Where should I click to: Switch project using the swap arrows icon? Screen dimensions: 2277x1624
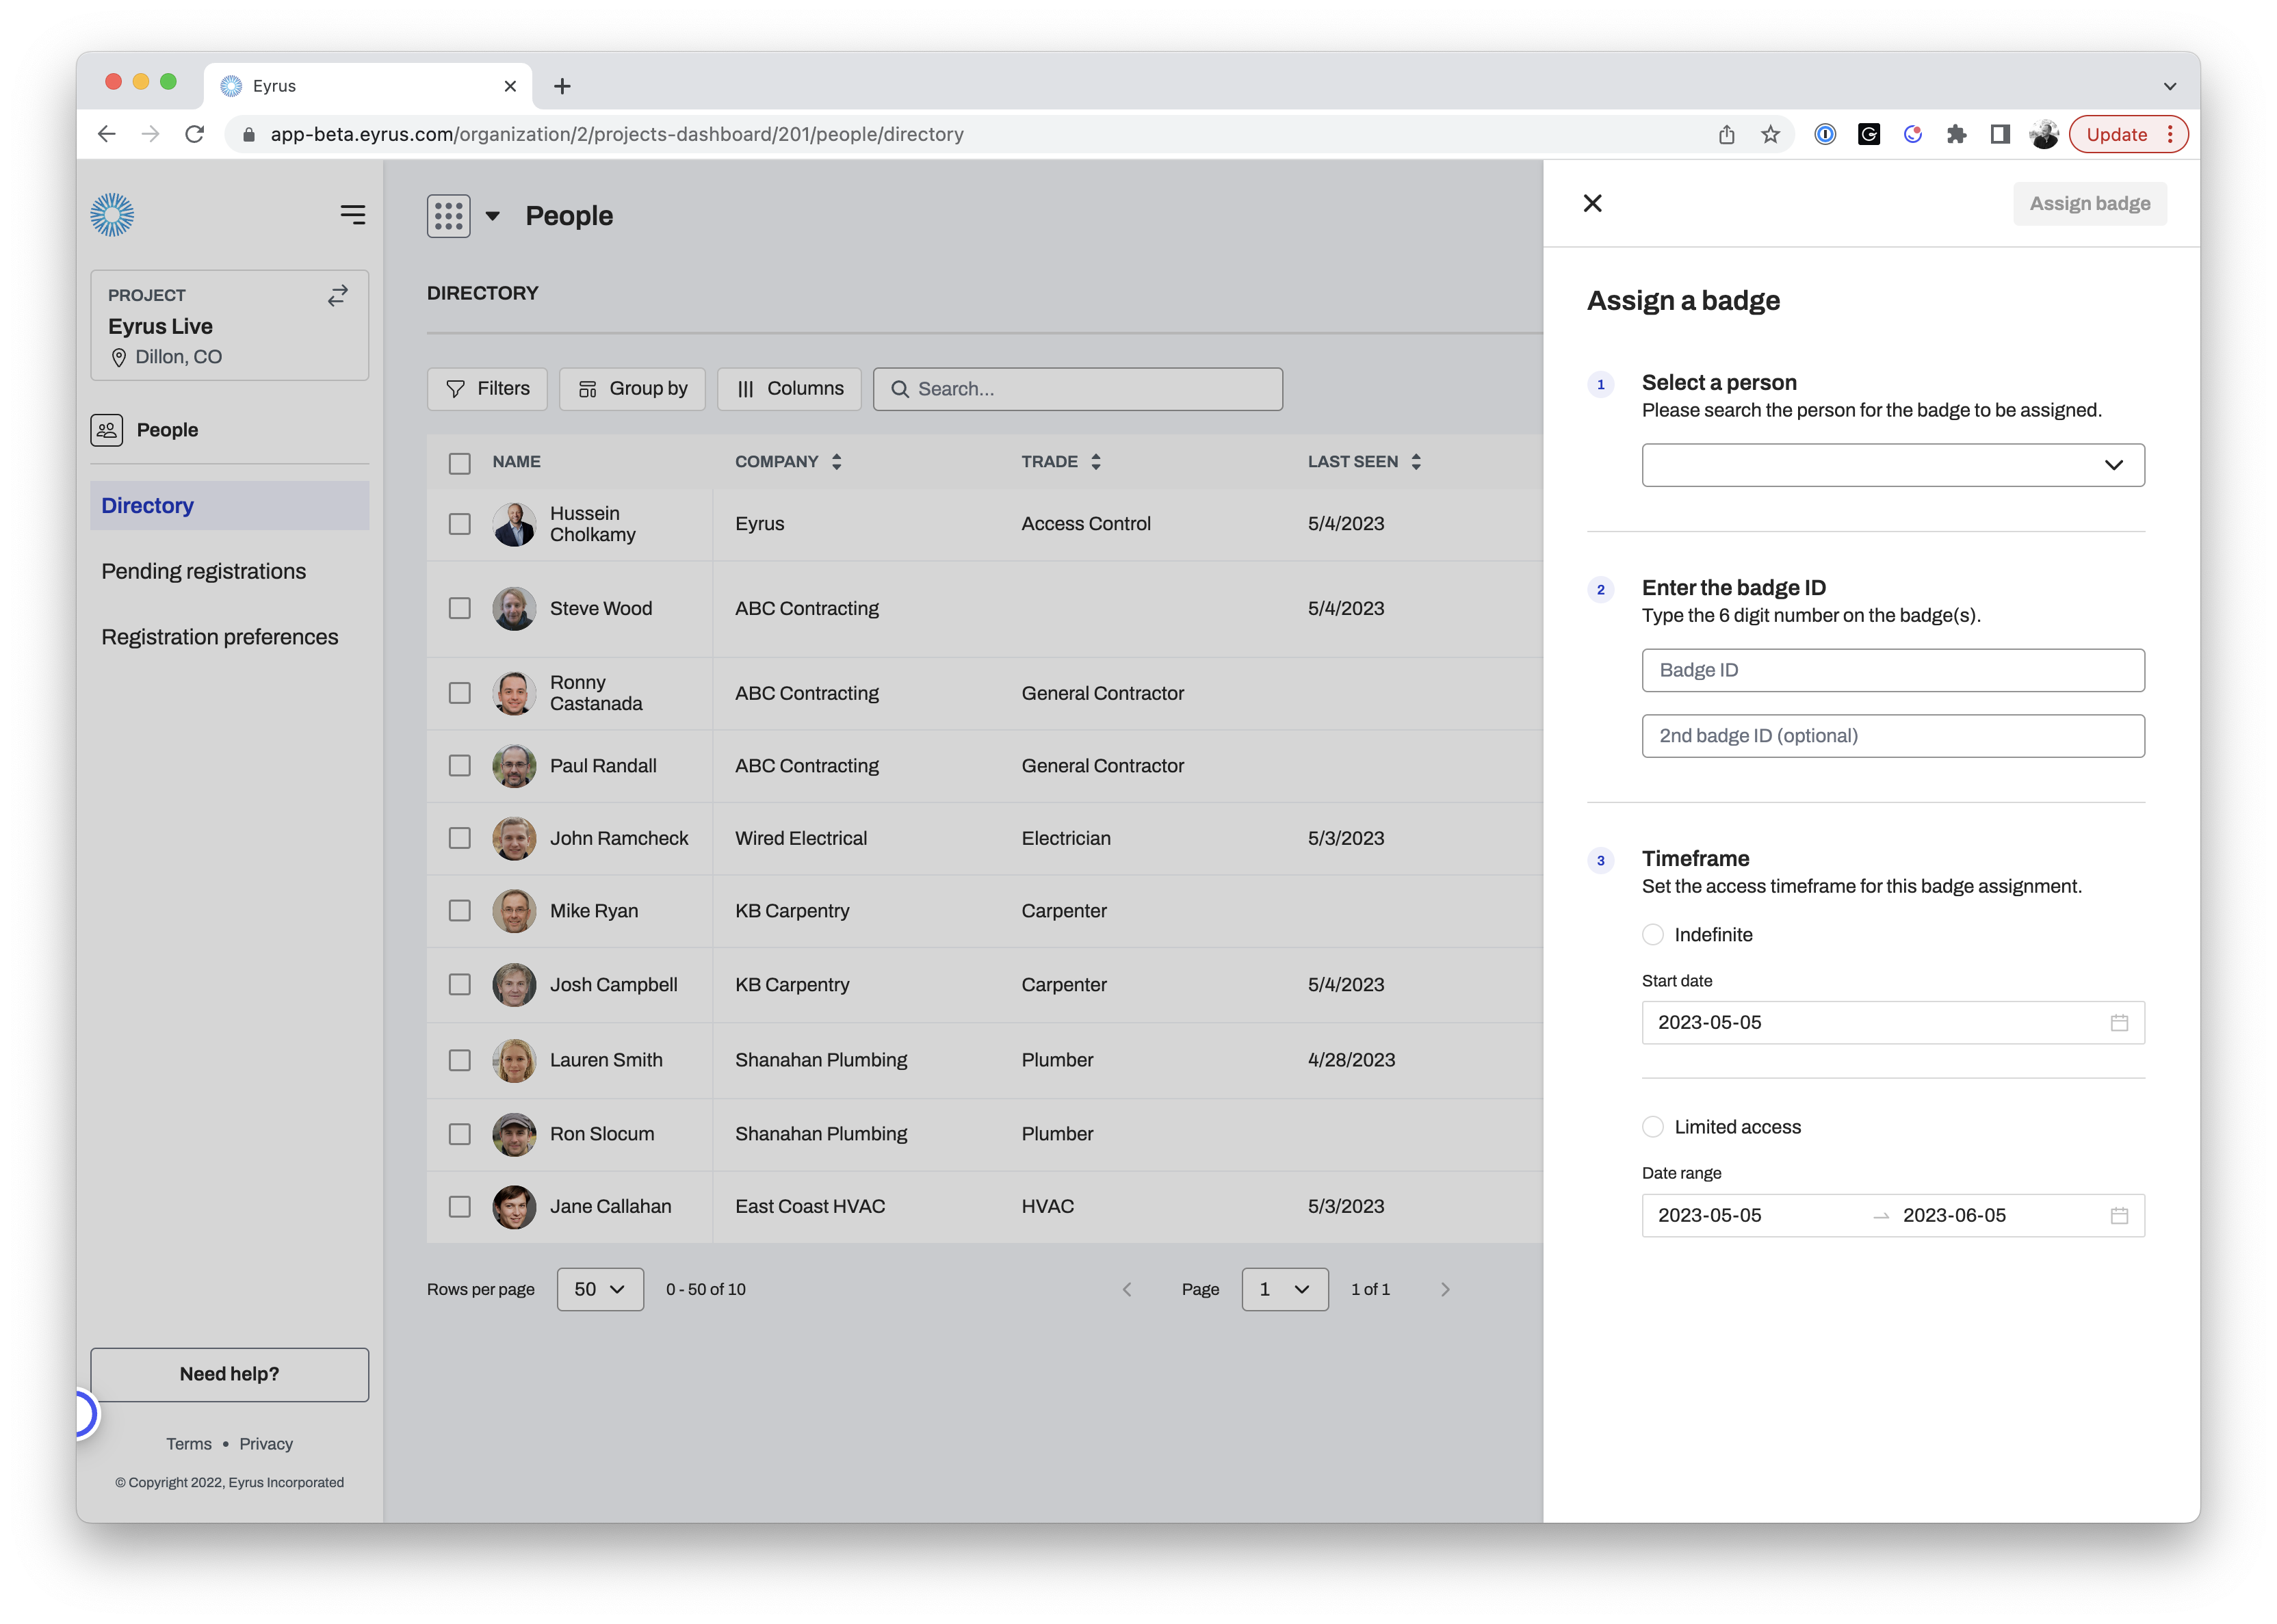338,295
